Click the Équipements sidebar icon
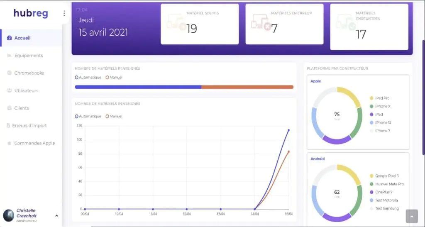The width and height of the screenshot is (425, 227). tap(9, 56)
